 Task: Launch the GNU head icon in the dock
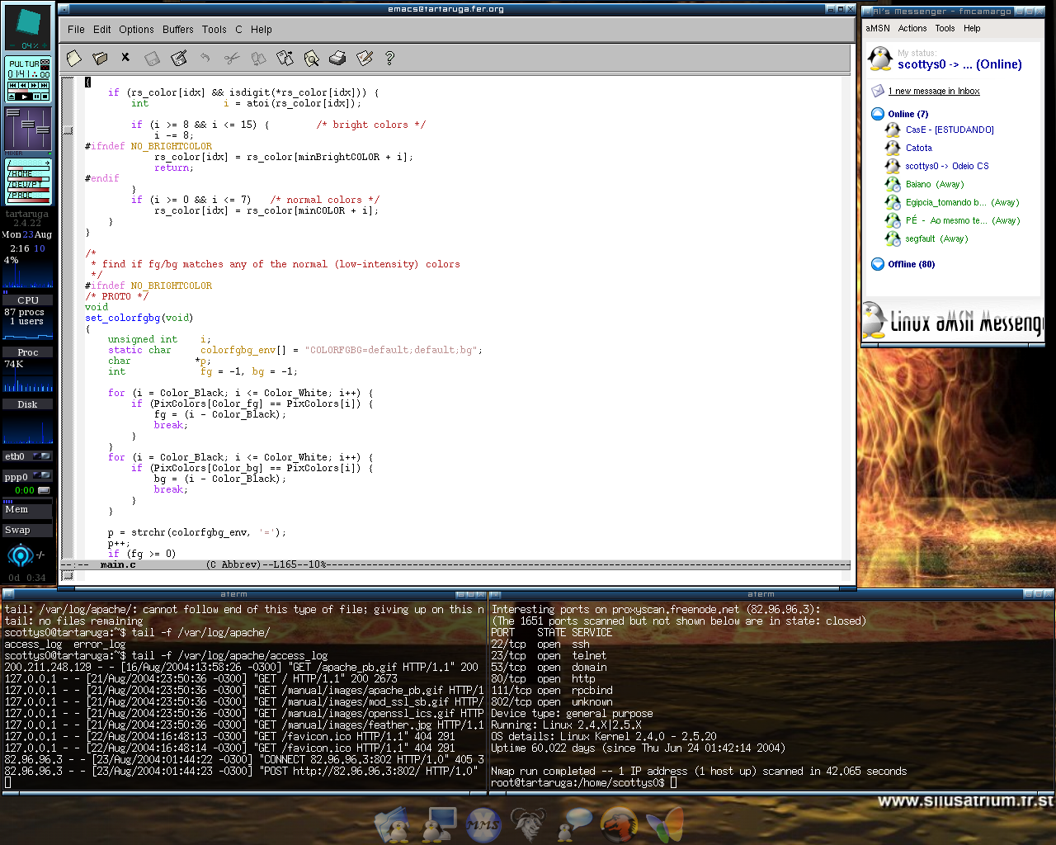(x=528, y=824)
